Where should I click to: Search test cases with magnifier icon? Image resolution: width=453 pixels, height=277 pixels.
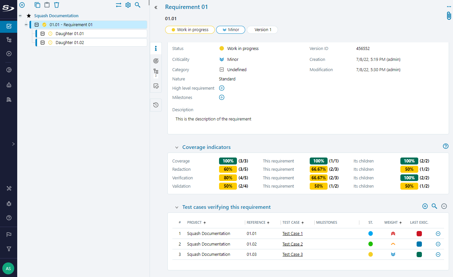click(x=434, y=206)
